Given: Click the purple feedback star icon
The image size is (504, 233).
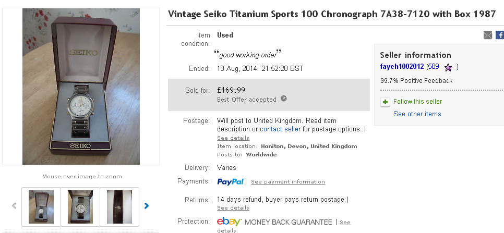Looking at the screenshot, I should [x=448, y=67].
